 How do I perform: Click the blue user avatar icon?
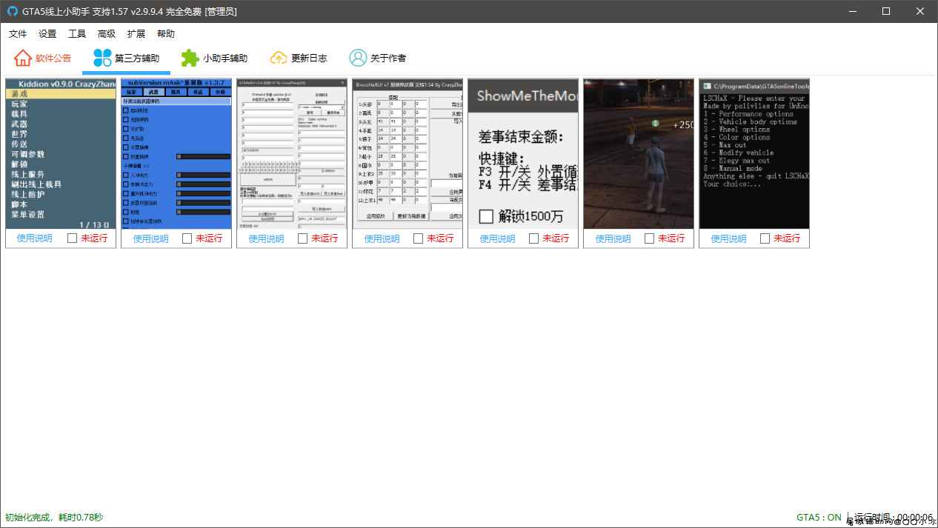tap(358, 58)
